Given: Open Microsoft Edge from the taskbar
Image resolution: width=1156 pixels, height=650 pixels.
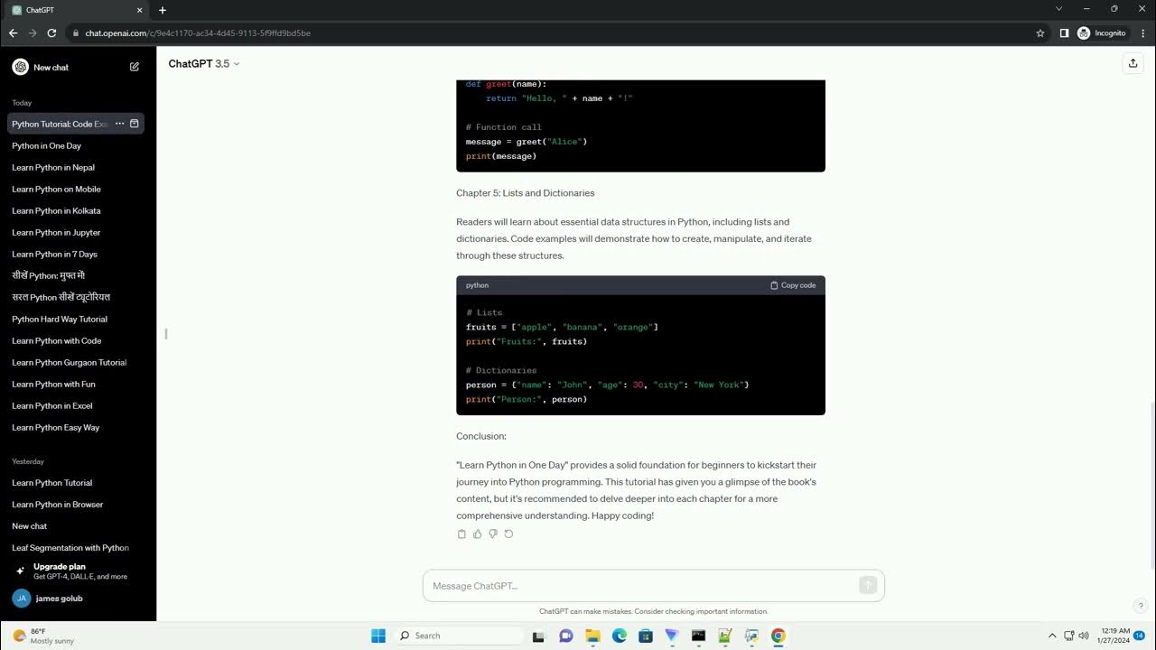Looking at the screenshot, I should pyautogui.click(x=619, y=636).
